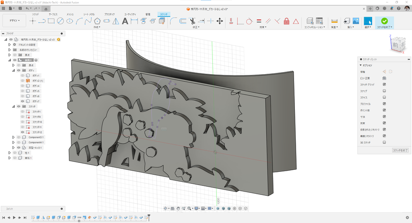Click the Measure ruler icon

[x=334, y=21]
